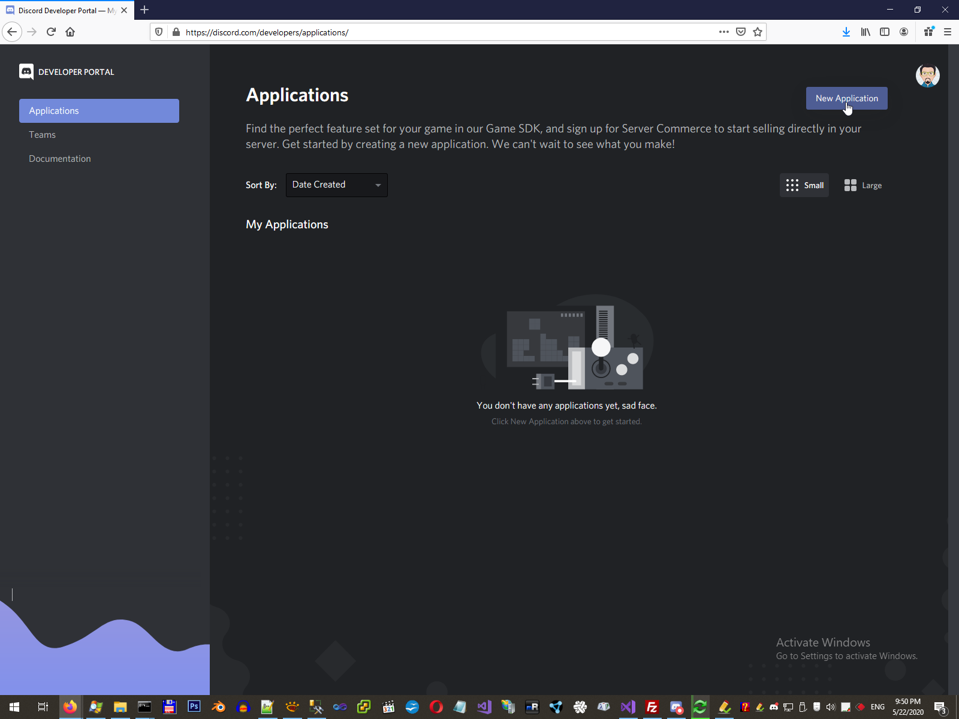Create a New Application
959x719 pixels.
tap(846, 98)
